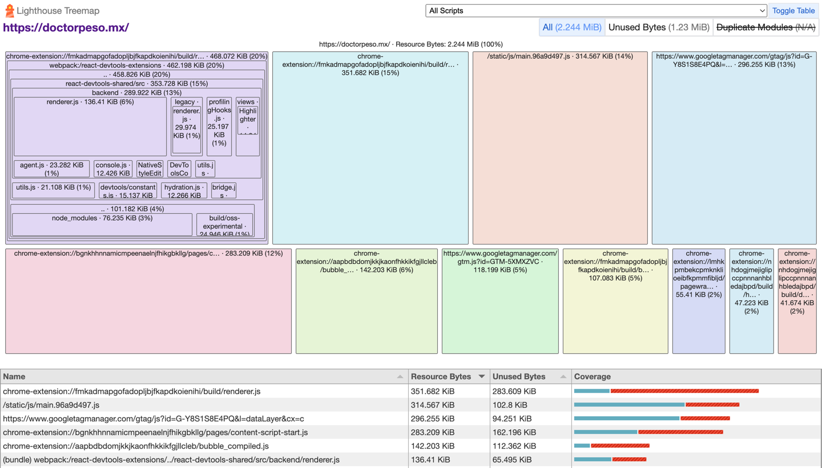
Task: Select the utils.js 21.108 KiB node
Action: coord(54,190)
